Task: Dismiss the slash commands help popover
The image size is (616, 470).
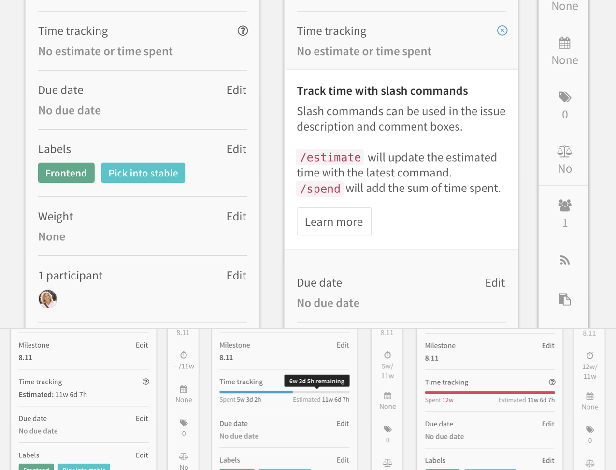Action: pos(502,30)
